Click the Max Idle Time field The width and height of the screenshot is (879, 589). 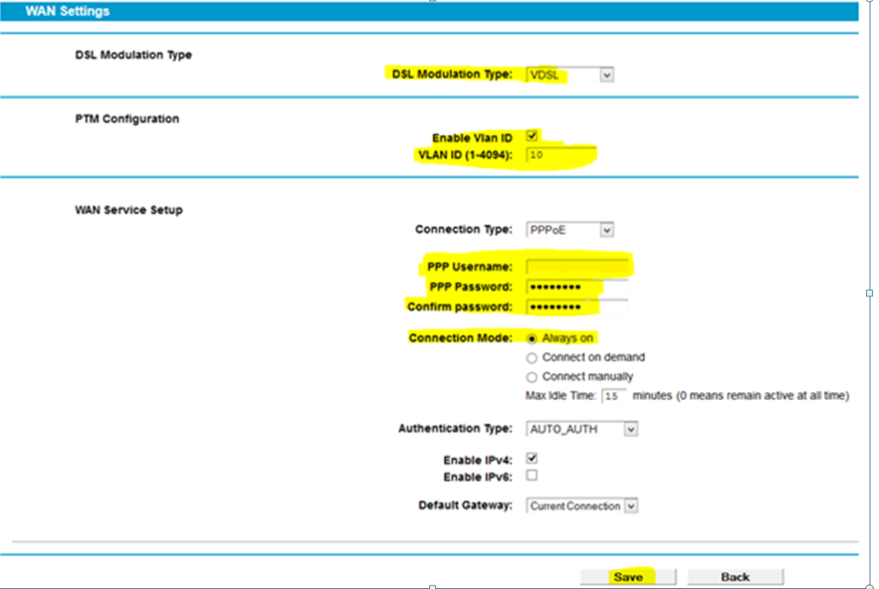(x=614, y=397)
